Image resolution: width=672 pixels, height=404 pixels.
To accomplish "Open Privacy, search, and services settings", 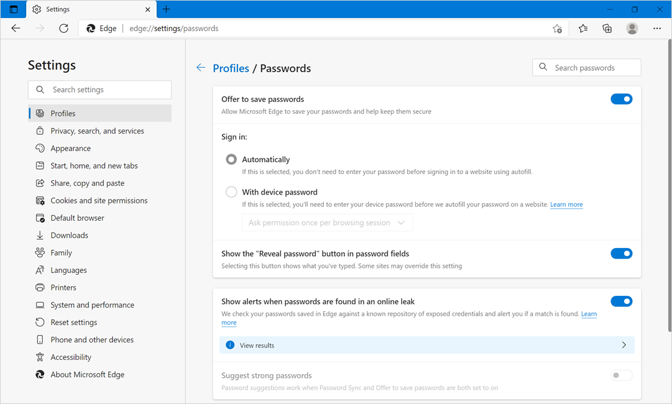I will (x=97, y=131).
